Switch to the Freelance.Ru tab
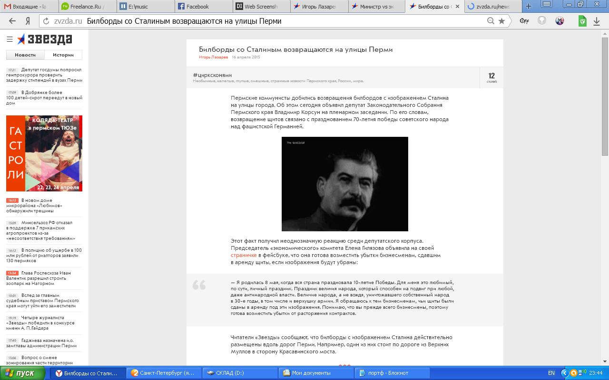609x380 pixels. pos(88,7)
